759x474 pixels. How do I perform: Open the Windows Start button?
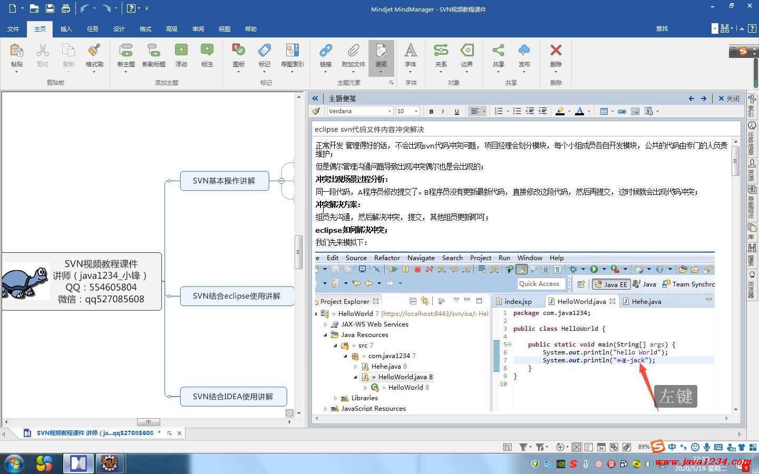tap(14, 463)
